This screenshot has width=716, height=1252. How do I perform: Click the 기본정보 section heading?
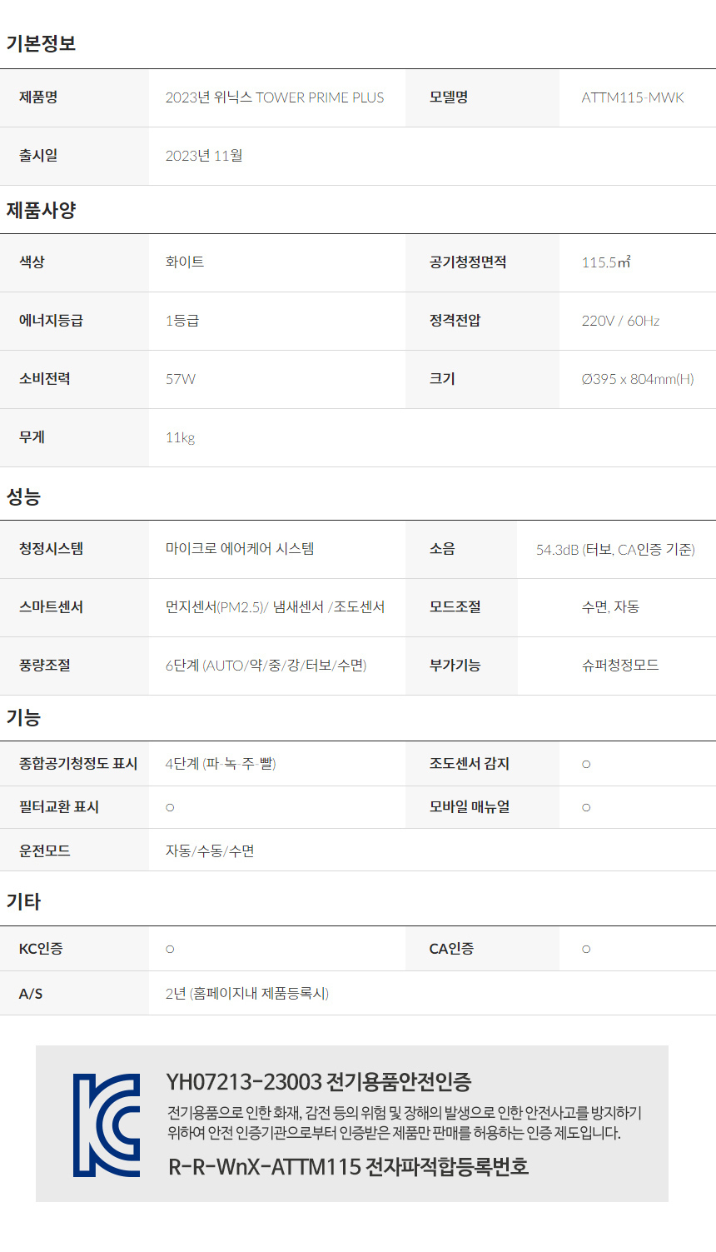point(41,43)
